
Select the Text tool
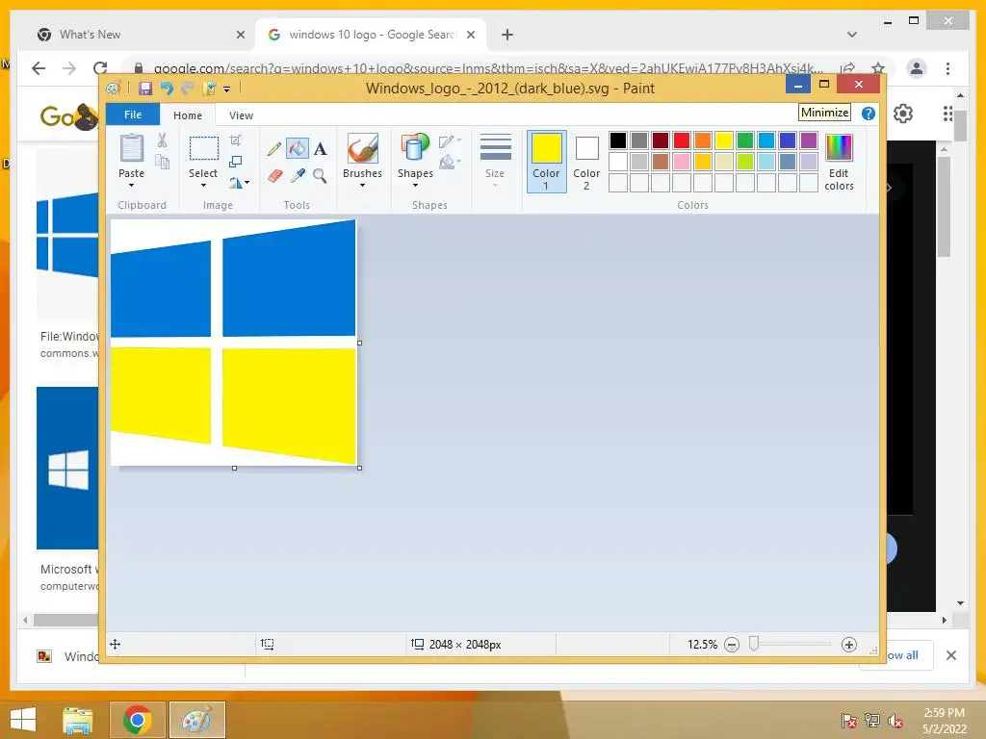(320, 149)
